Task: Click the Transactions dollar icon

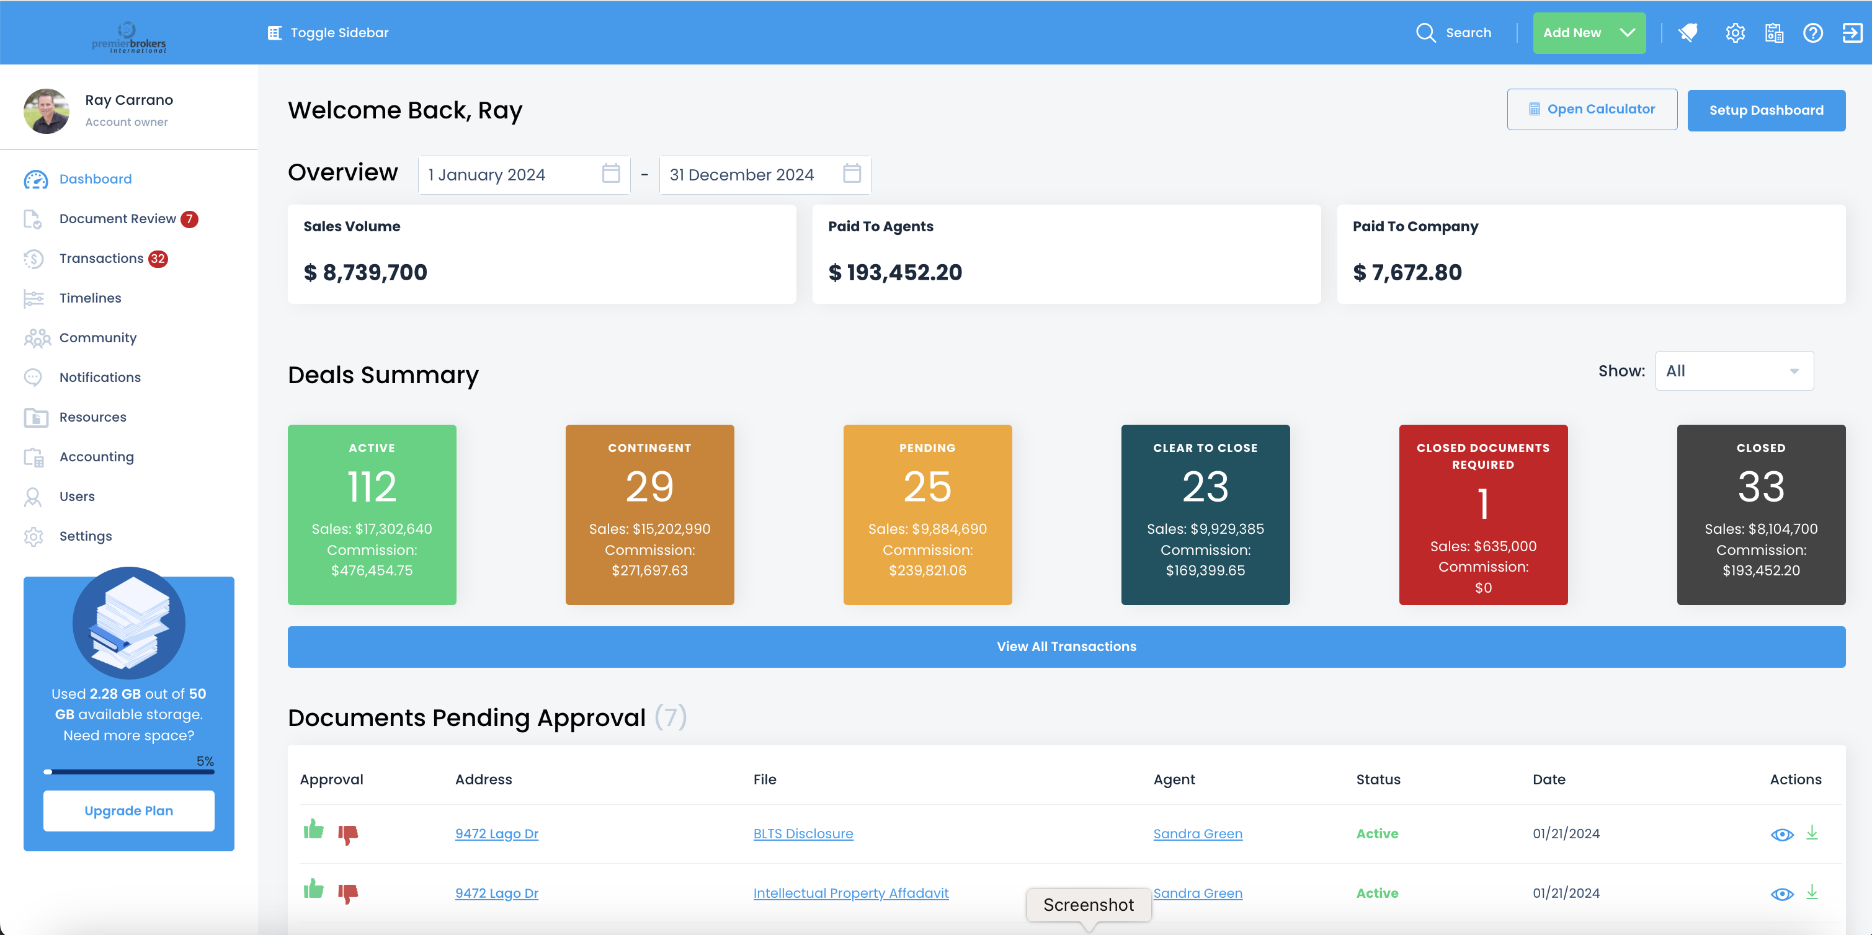Action: point(33,259)
